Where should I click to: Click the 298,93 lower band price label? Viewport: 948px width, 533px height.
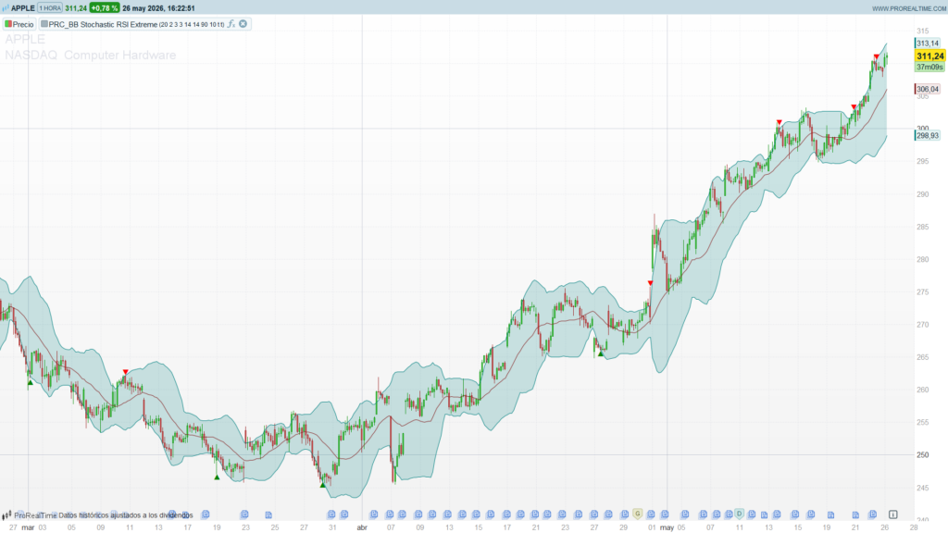click(927, 136)
